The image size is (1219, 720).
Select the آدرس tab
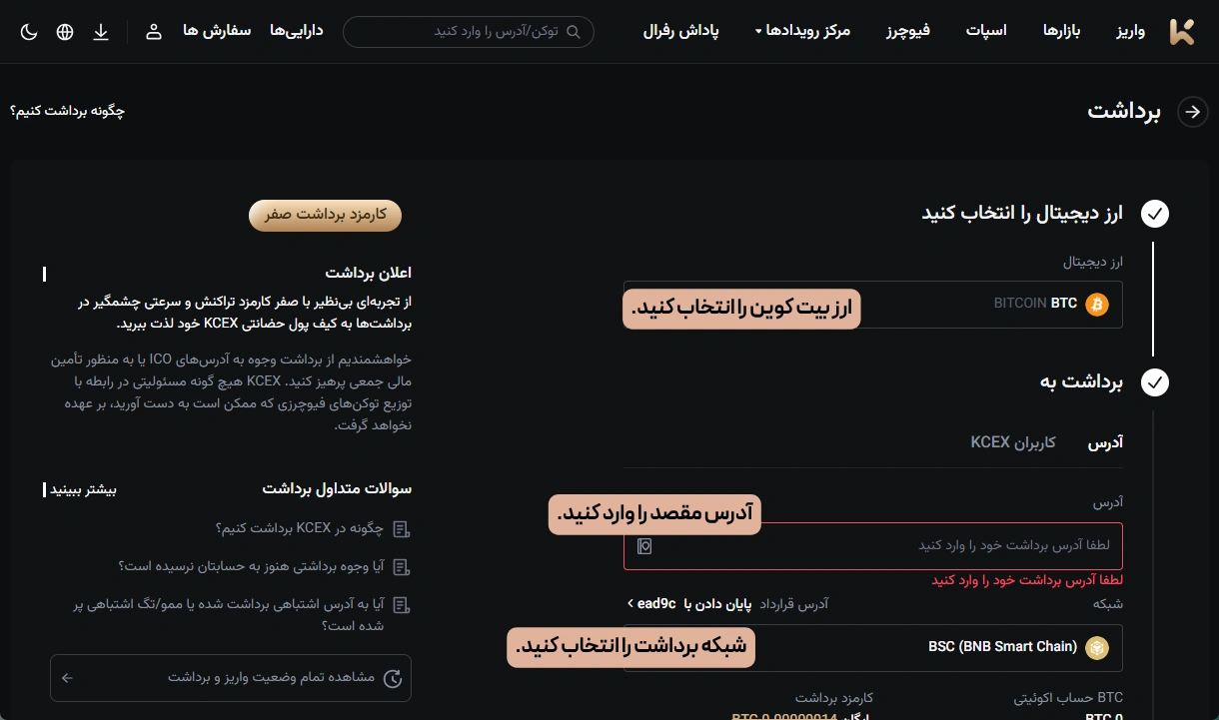pos(1105,441)
